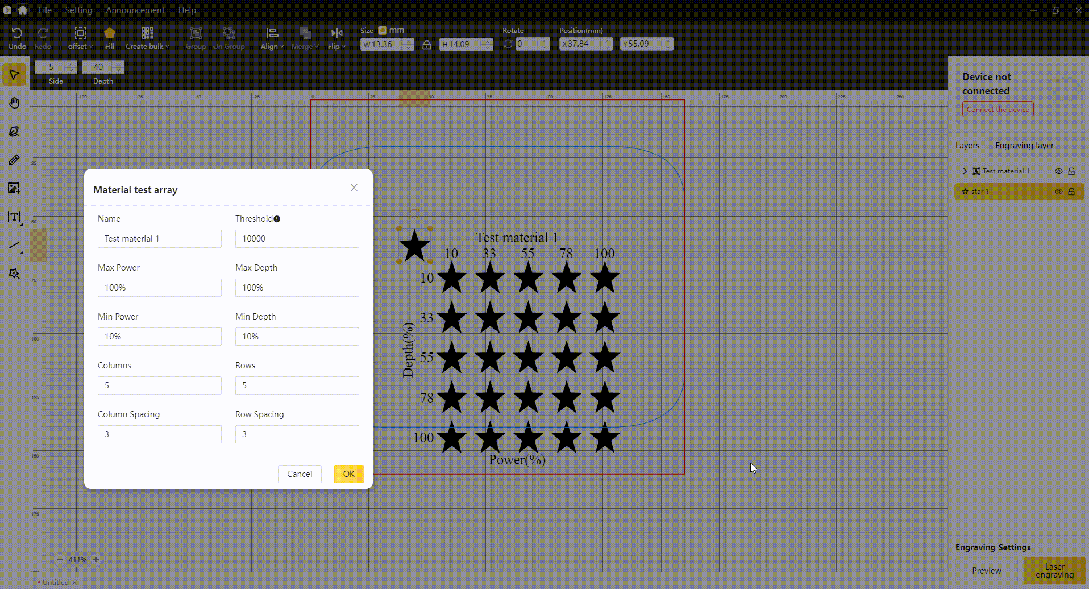Click the Undo icon

point(17,38)
